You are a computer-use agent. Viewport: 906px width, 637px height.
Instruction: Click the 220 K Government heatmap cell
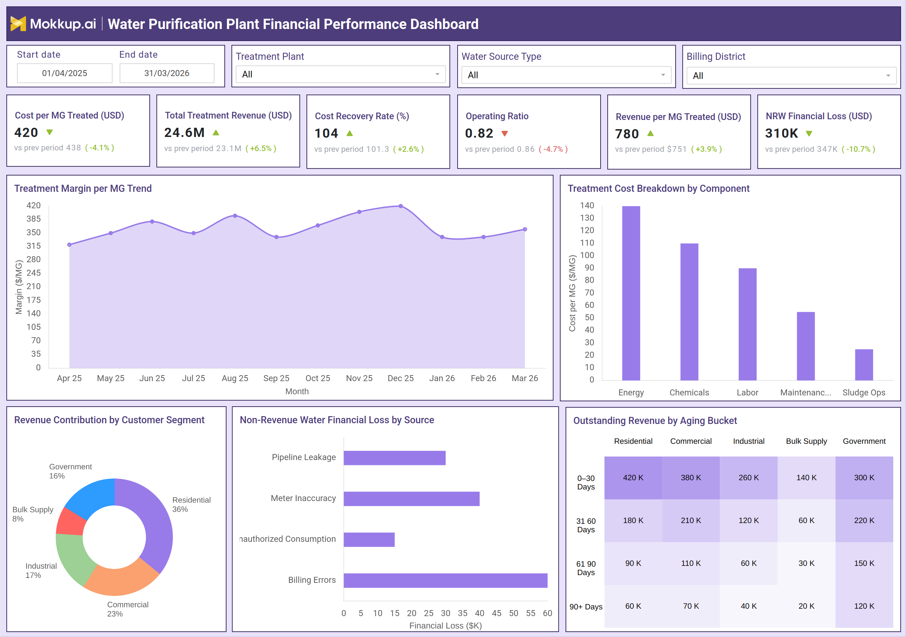click(x=864, y=521)
